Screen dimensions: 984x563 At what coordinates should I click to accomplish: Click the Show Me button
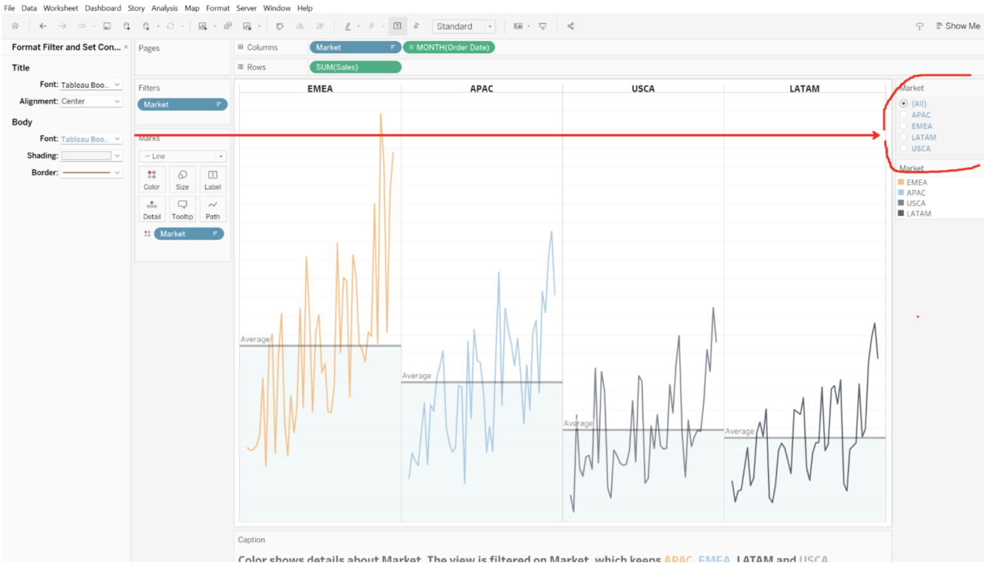pos(958,26)
